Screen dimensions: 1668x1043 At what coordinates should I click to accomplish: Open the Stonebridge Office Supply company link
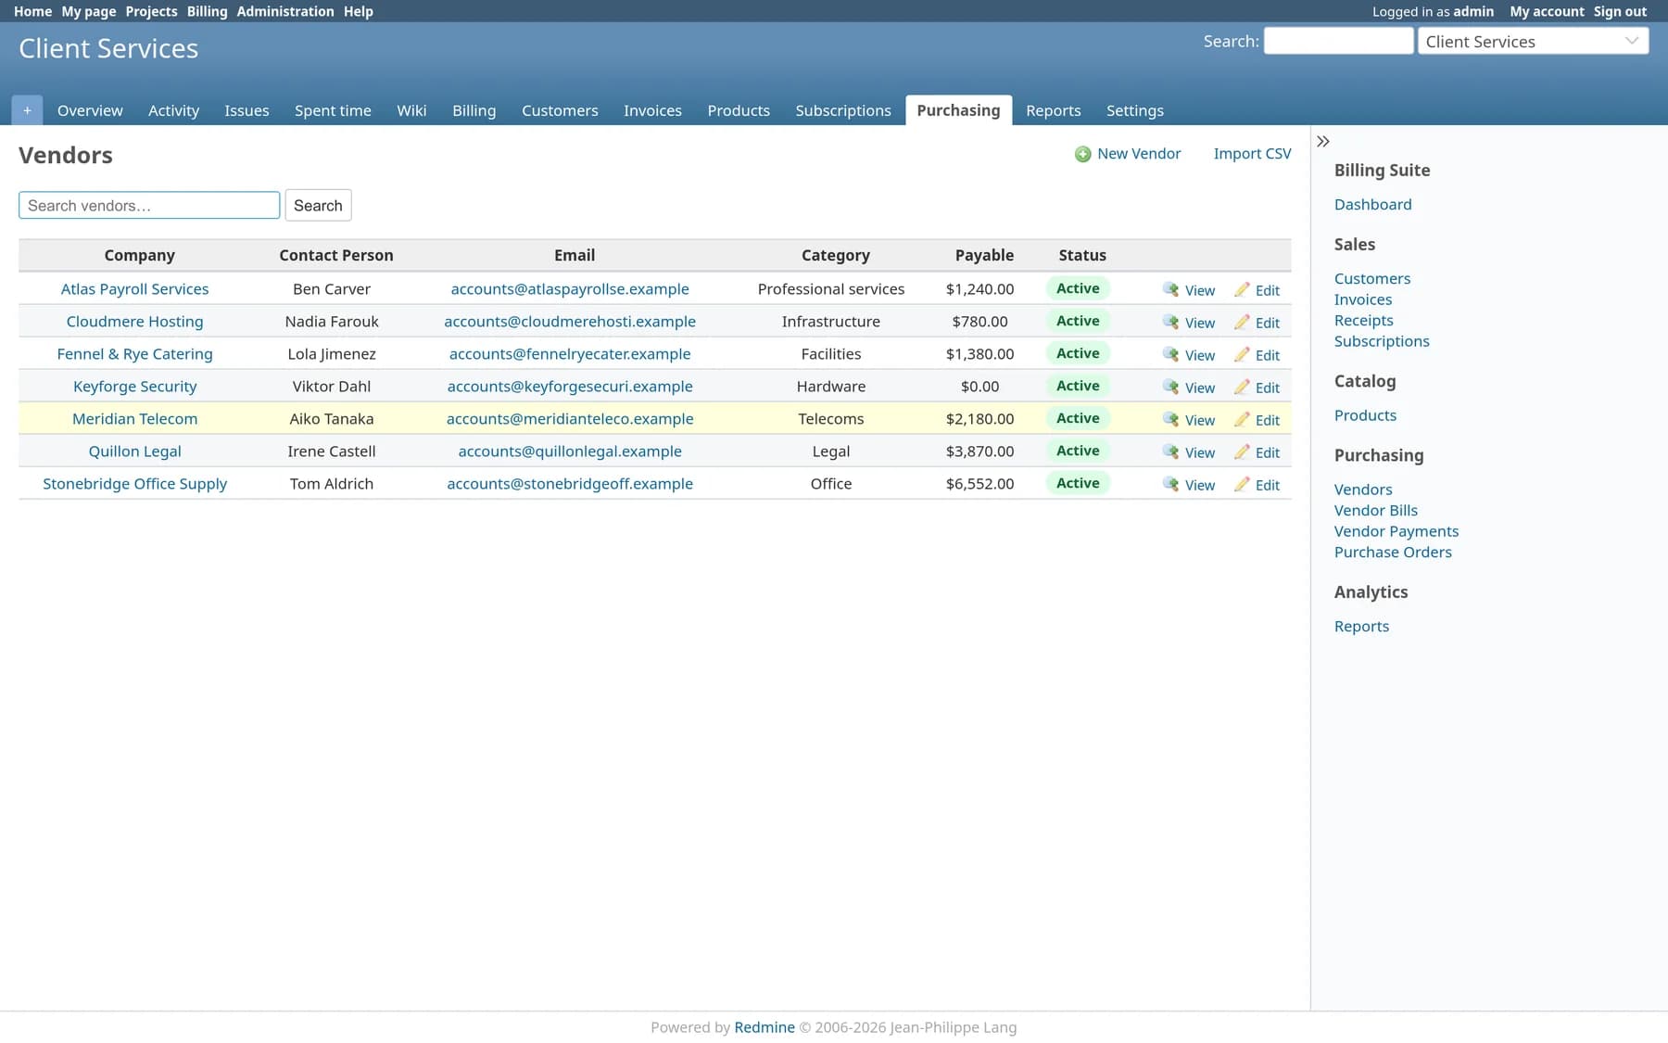pos(135,483)
